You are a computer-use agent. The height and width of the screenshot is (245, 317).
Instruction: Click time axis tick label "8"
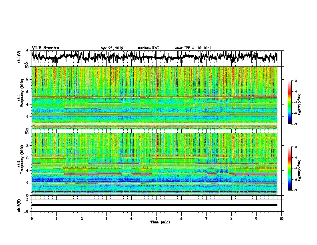[231, 219]
